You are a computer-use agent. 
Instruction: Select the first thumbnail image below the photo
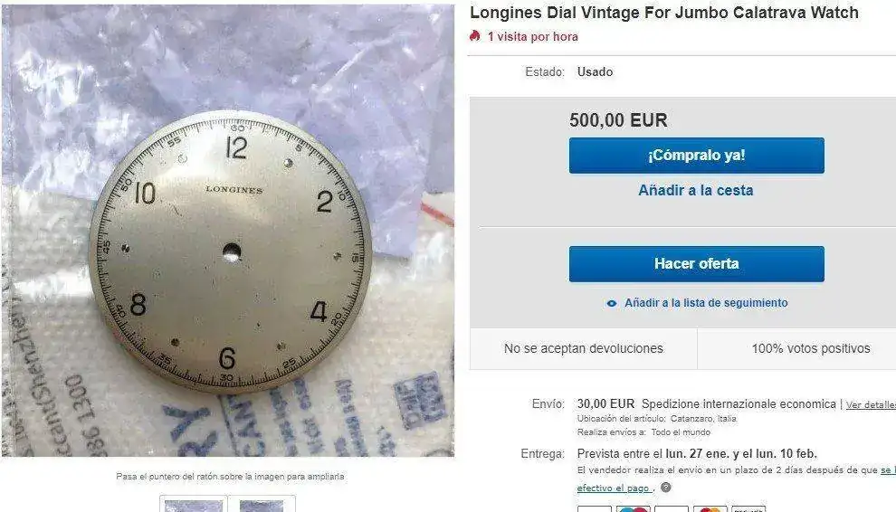[x=193, y=505]
